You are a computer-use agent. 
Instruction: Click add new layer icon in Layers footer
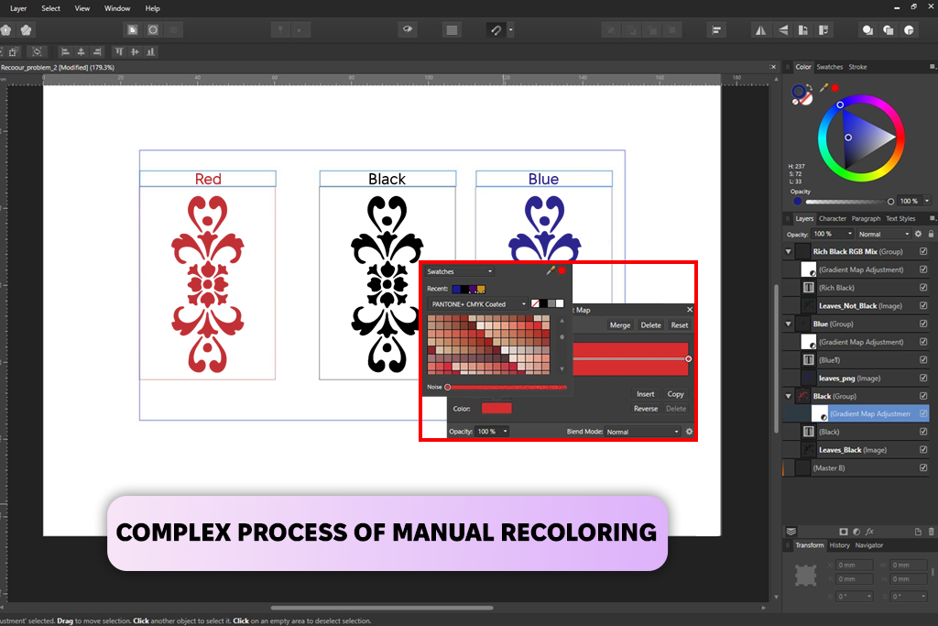[918, 532]
